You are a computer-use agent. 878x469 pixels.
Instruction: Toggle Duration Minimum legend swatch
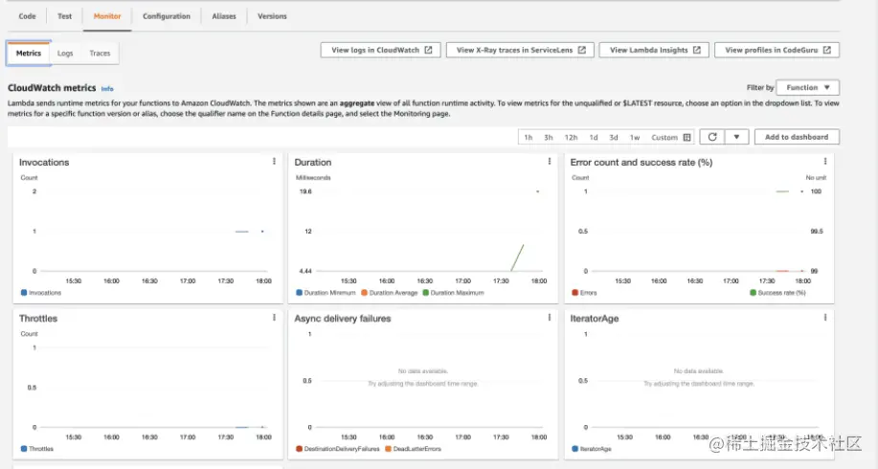[x=299, y=292]
